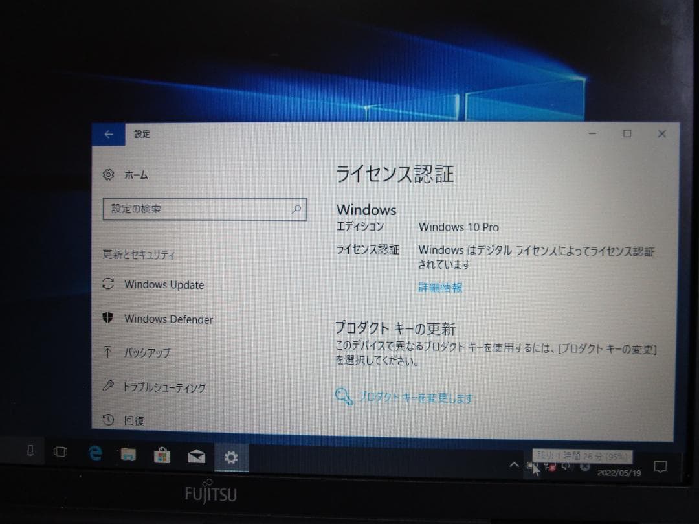Click the プロダクト キーの更新 heading
699x524 pixels.
(x=395, y=328)
